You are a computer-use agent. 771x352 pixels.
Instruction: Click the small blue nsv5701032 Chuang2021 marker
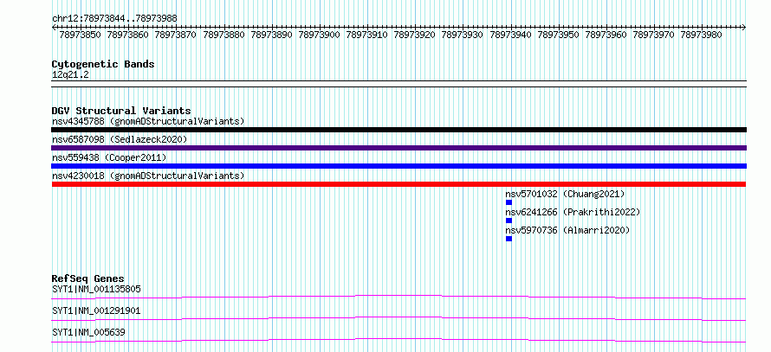(x=509, y=202)
